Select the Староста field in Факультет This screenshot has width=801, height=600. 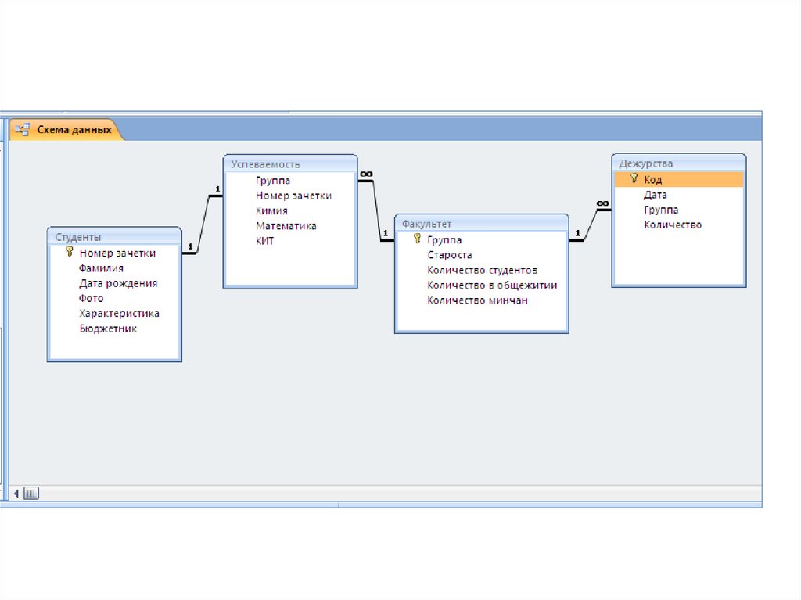pyautogui.click(x=450, y=255)
